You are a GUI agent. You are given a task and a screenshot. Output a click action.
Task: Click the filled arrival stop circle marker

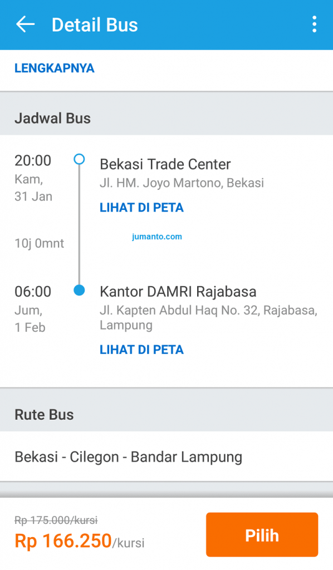[79, 290]
